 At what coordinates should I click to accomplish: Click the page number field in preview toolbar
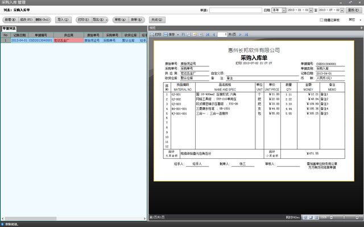(x=222, y=35)
